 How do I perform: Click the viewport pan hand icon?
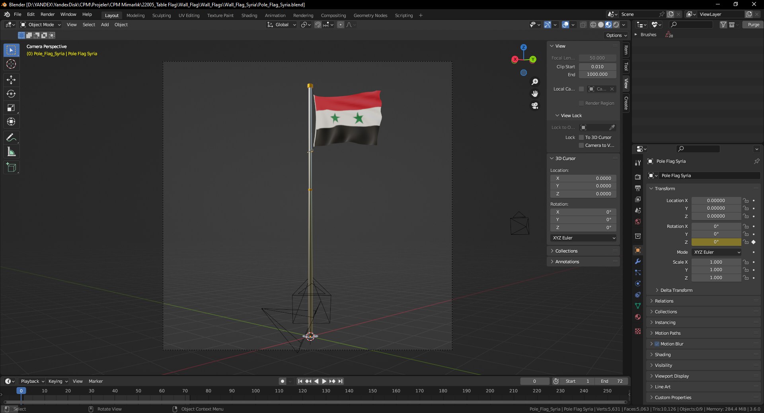tap(535, 94)
